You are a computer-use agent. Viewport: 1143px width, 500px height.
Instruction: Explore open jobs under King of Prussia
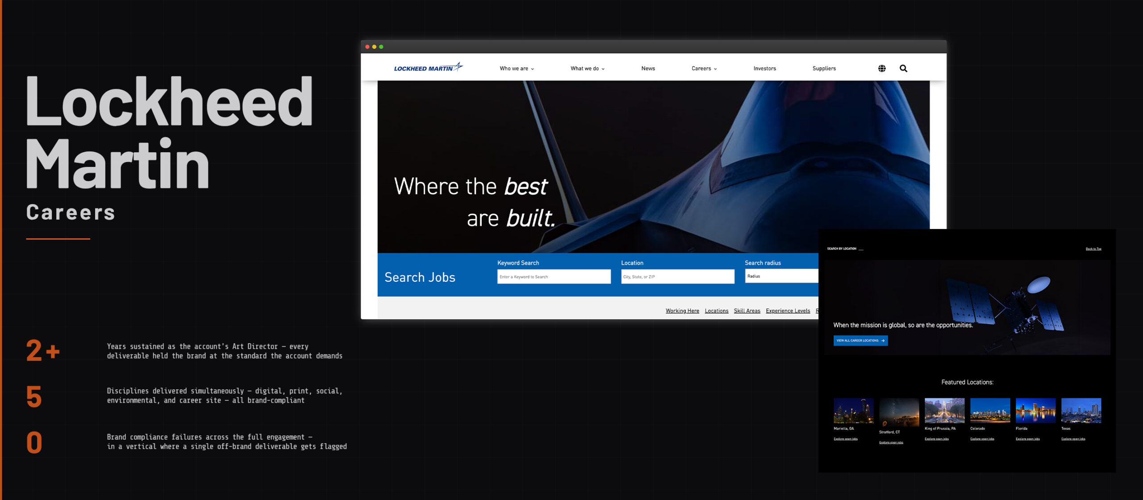pos(936,439)
